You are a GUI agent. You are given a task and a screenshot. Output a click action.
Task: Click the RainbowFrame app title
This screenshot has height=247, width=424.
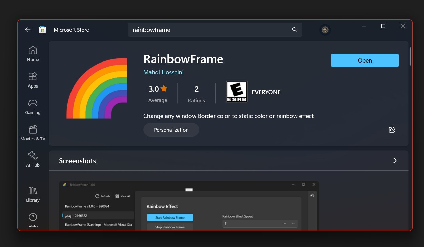[x=183, y=59]
